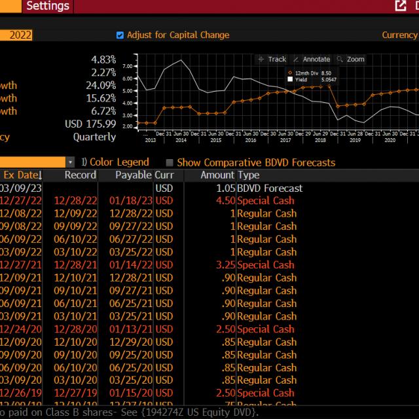
Task: Open the Settings menu
Action: click(x=48, y=6)
